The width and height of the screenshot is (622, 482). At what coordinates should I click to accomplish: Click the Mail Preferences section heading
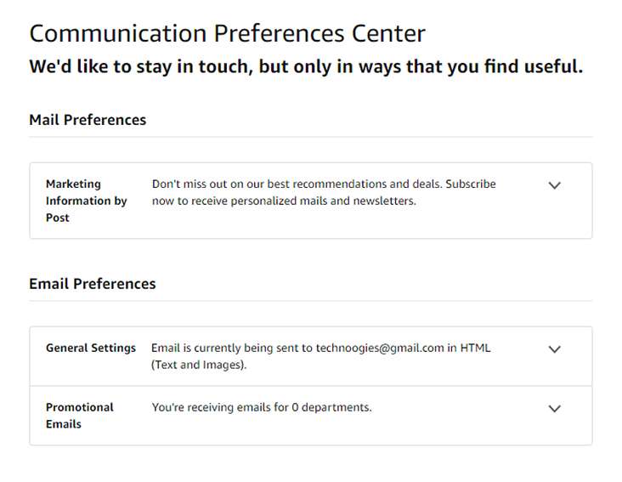88,120
